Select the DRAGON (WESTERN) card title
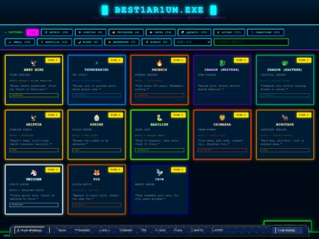The width and height of the screenshot is (319, 239). 222,70
